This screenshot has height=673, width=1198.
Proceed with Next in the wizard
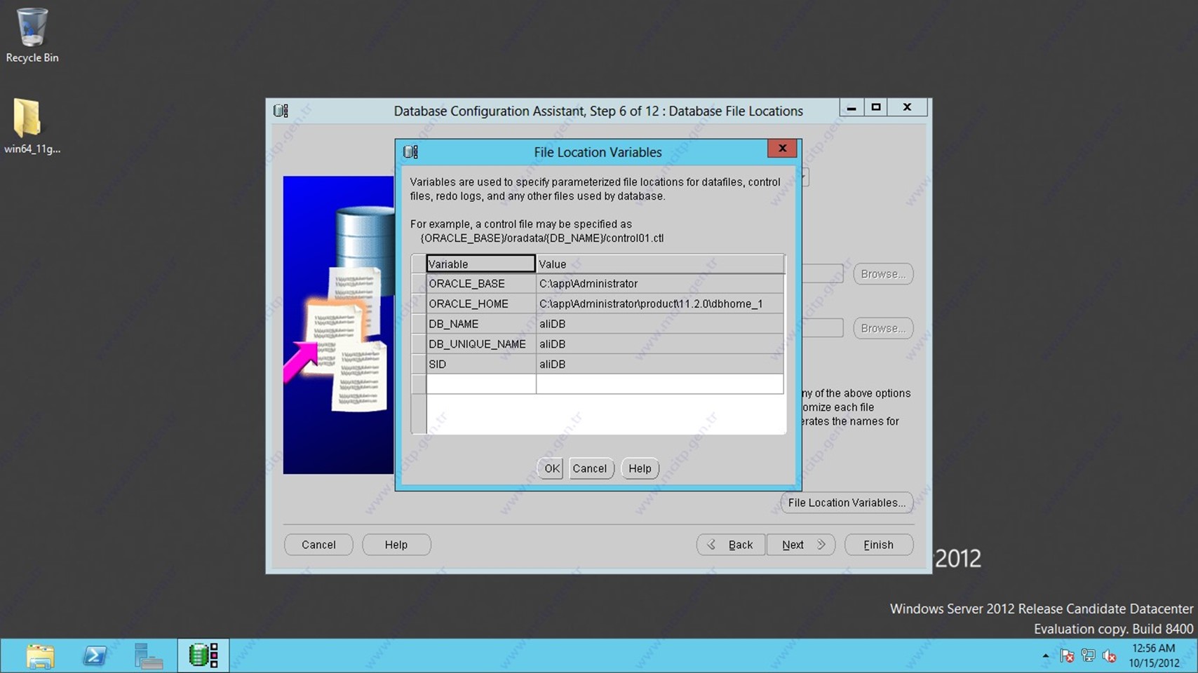point(801,545)
